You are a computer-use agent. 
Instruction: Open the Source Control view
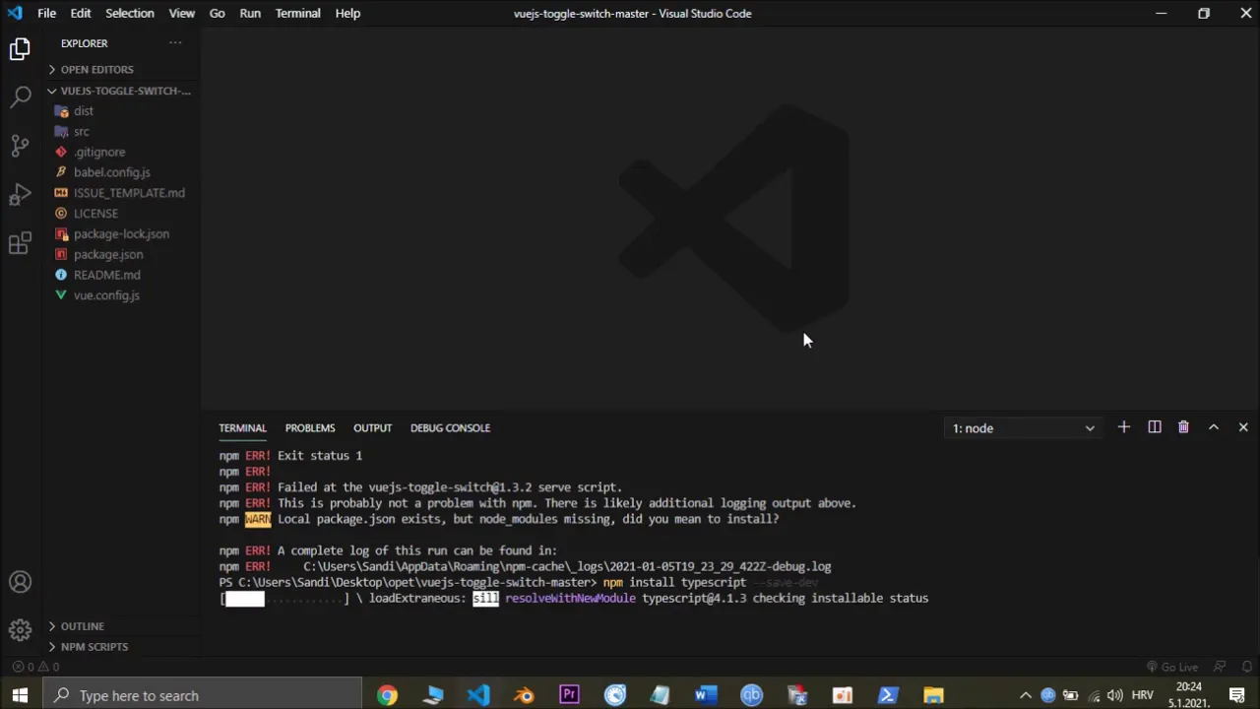[x=20, y=145]
